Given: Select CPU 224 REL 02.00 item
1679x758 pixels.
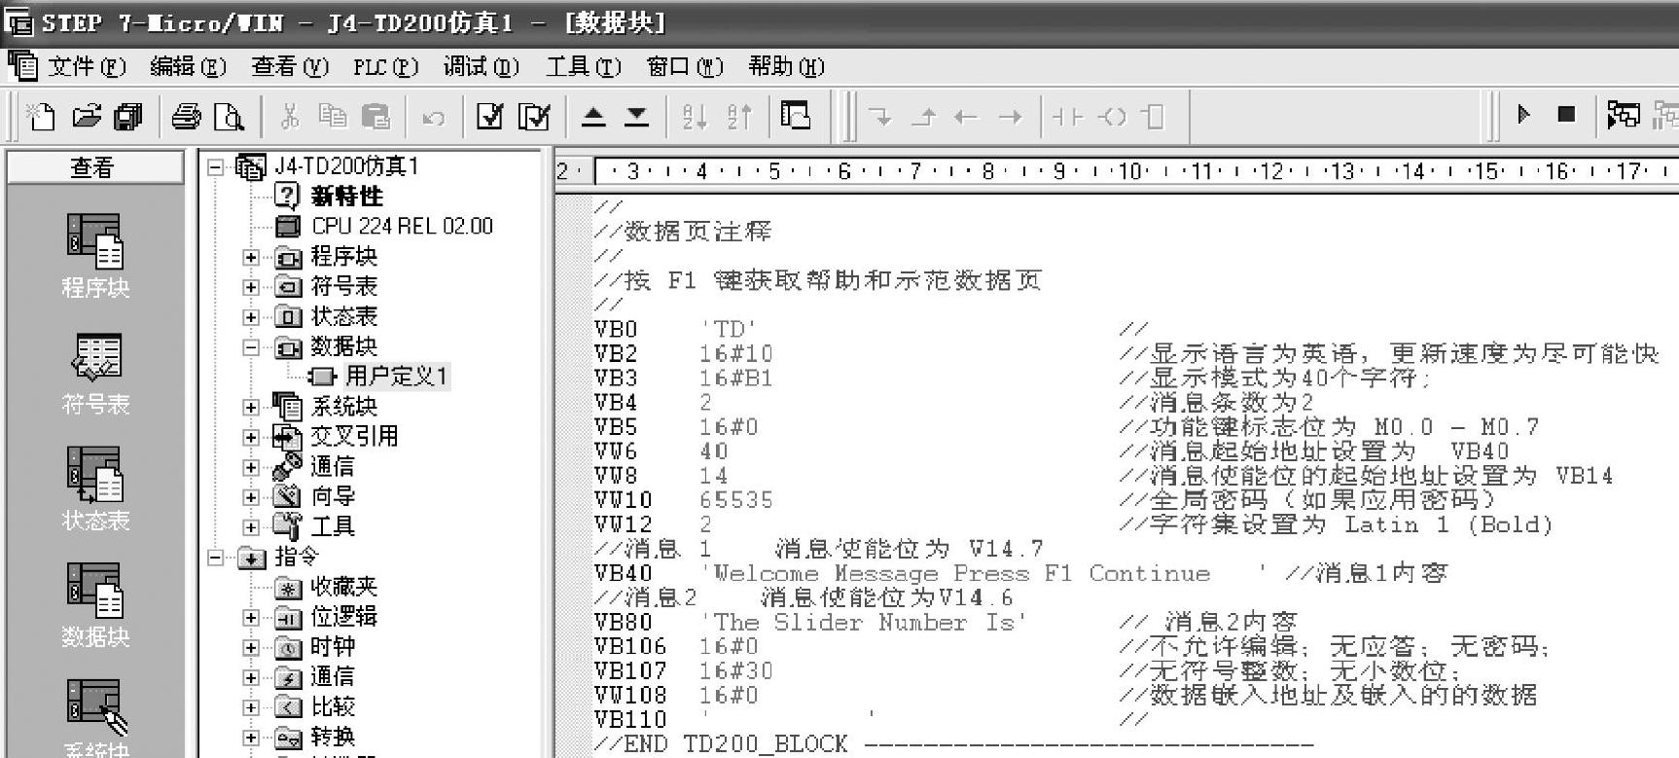Looking at the screenshot, I should [x=402, y=227].
